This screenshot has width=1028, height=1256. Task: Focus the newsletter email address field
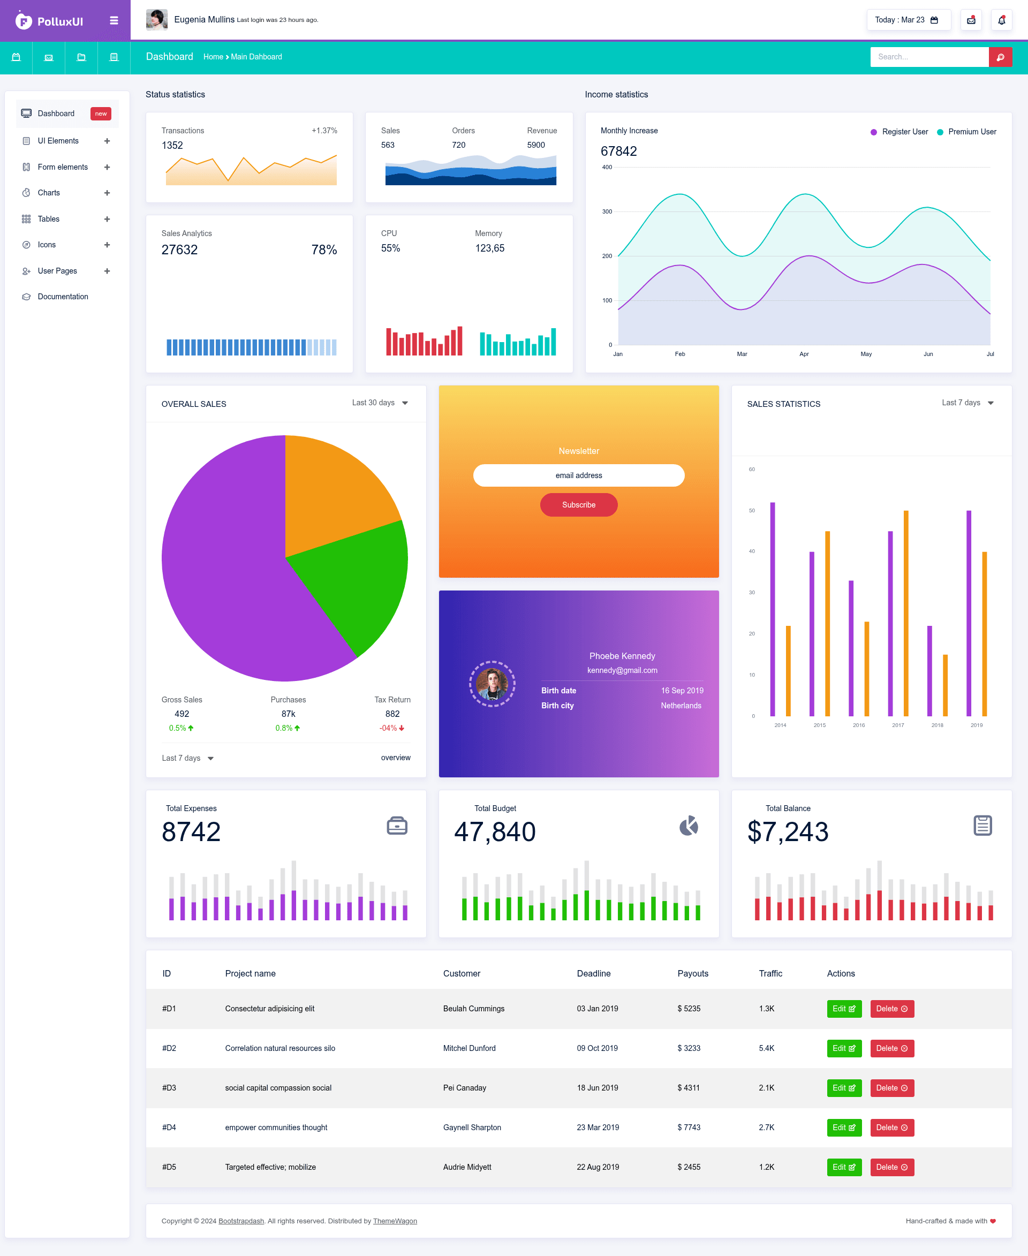579,475
